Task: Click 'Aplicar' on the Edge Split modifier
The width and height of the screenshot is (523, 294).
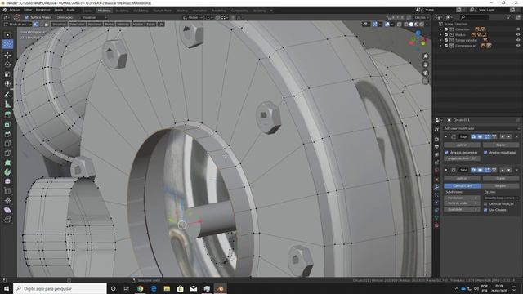Action: point(462,145)
